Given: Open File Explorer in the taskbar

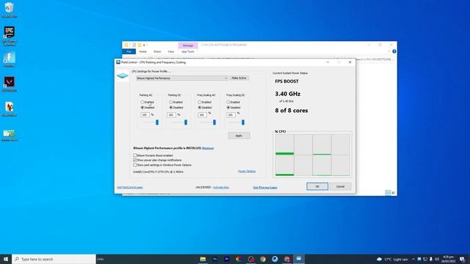Looking at the screenshot, I should click(x=203, y=259).
